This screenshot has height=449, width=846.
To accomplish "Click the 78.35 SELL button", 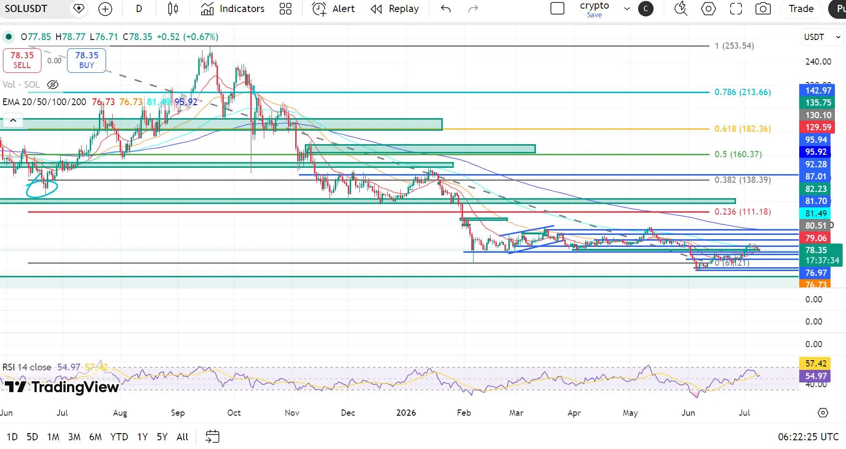I will (22, 60).
